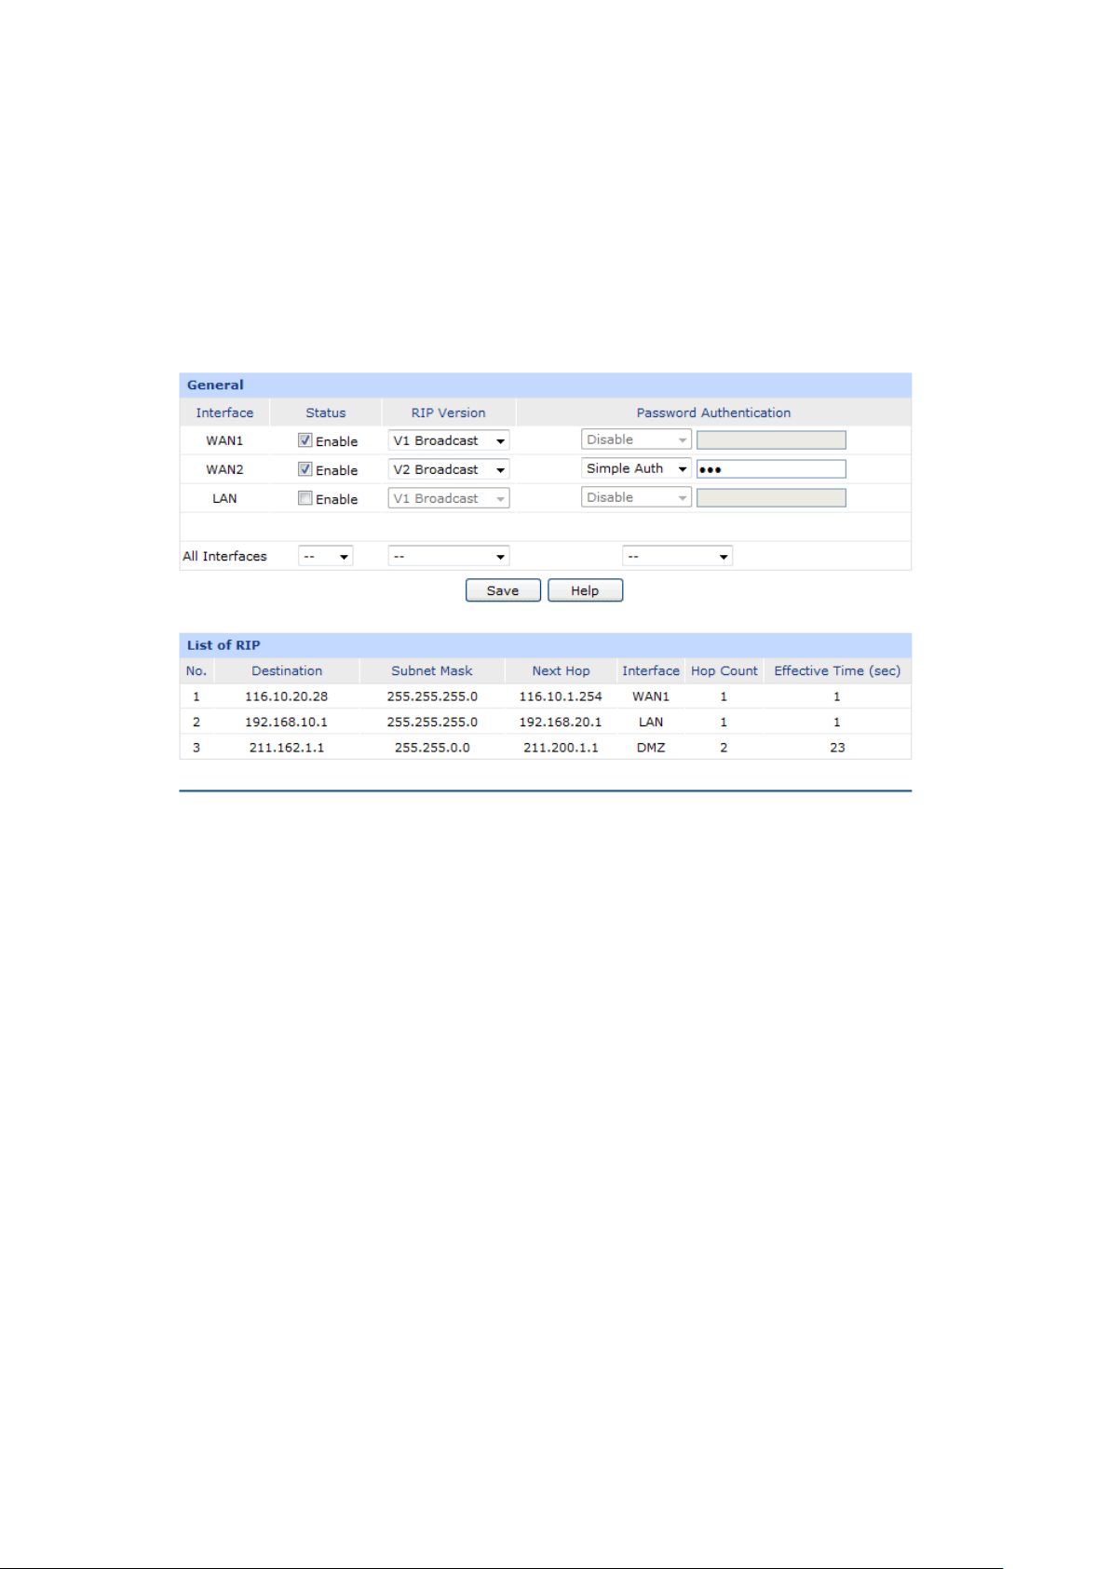
Task: Click the Destination column header
Action: 287,670
